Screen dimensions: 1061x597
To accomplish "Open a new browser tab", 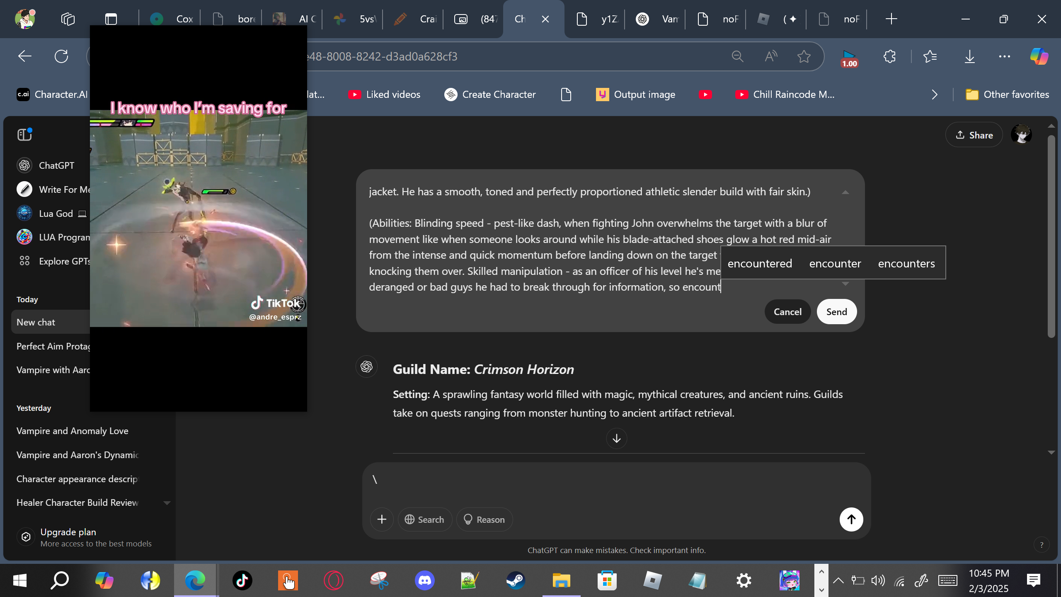I will tap(891, 19).
